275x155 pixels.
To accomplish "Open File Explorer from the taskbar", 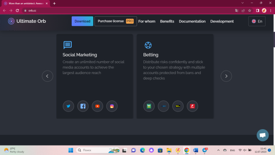I will coord(169,150).
